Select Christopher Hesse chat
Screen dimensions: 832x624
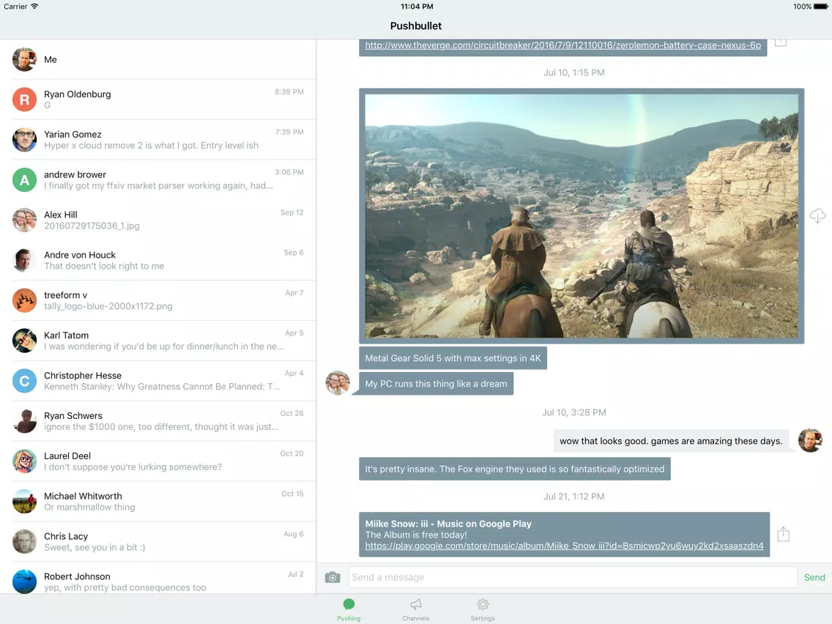coord(158,381)
